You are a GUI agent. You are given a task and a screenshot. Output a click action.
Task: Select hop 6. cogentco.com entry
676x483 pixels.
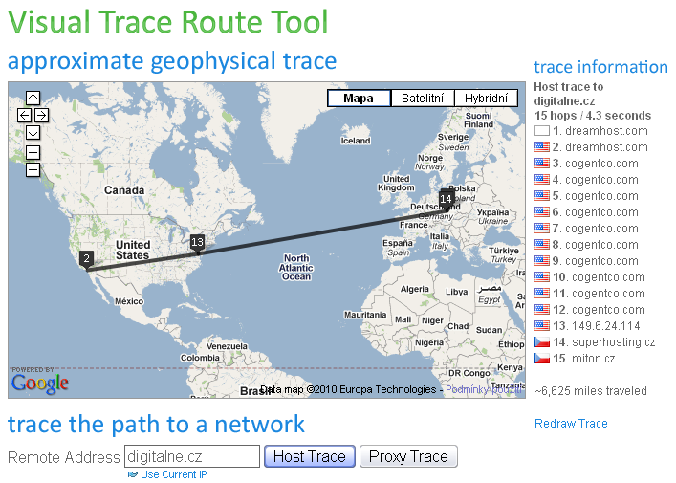[x=596, y=212]
